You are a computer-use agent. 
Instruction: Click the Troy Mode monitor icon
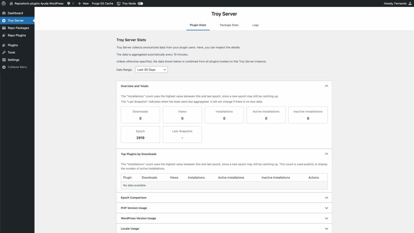point(119,3)
